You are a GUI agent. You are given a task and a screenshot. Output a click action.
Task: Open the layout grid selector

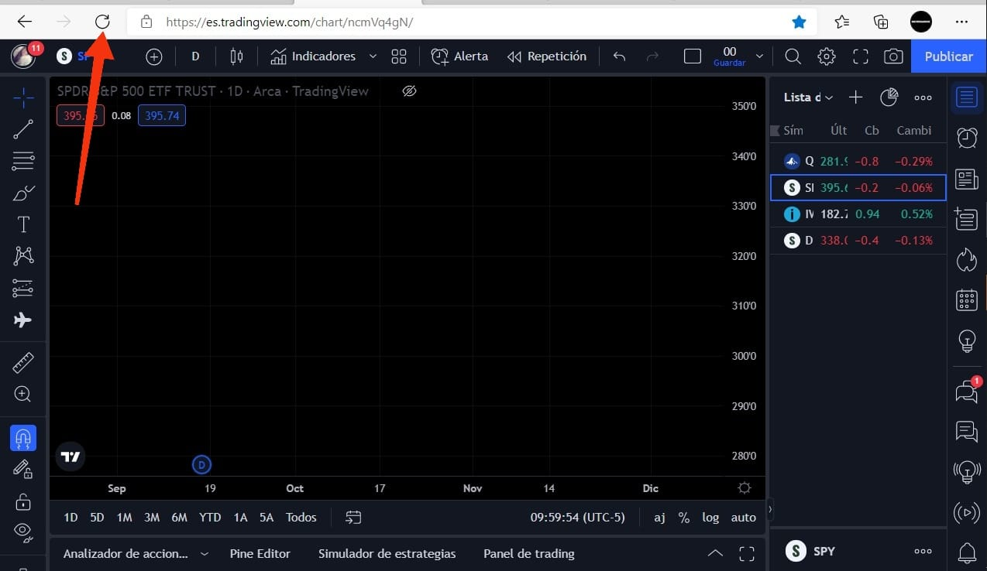point(399,56)
